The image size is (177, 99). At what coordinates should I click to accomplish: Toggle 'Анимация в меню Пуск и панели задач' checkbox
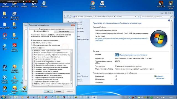(x=33, y=51)
